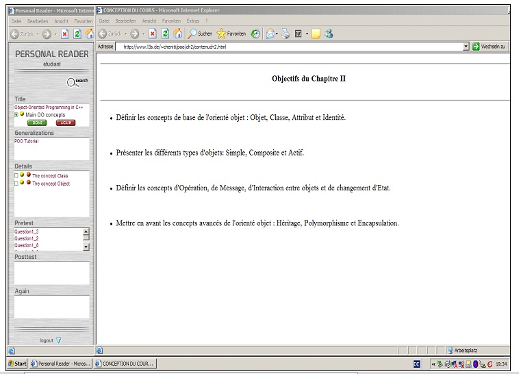The height and width of the screenshot is (378, 521).
Task: Open Datei menu in Personal Reader window
Action: pyautogui.click(x=16, y=21)
